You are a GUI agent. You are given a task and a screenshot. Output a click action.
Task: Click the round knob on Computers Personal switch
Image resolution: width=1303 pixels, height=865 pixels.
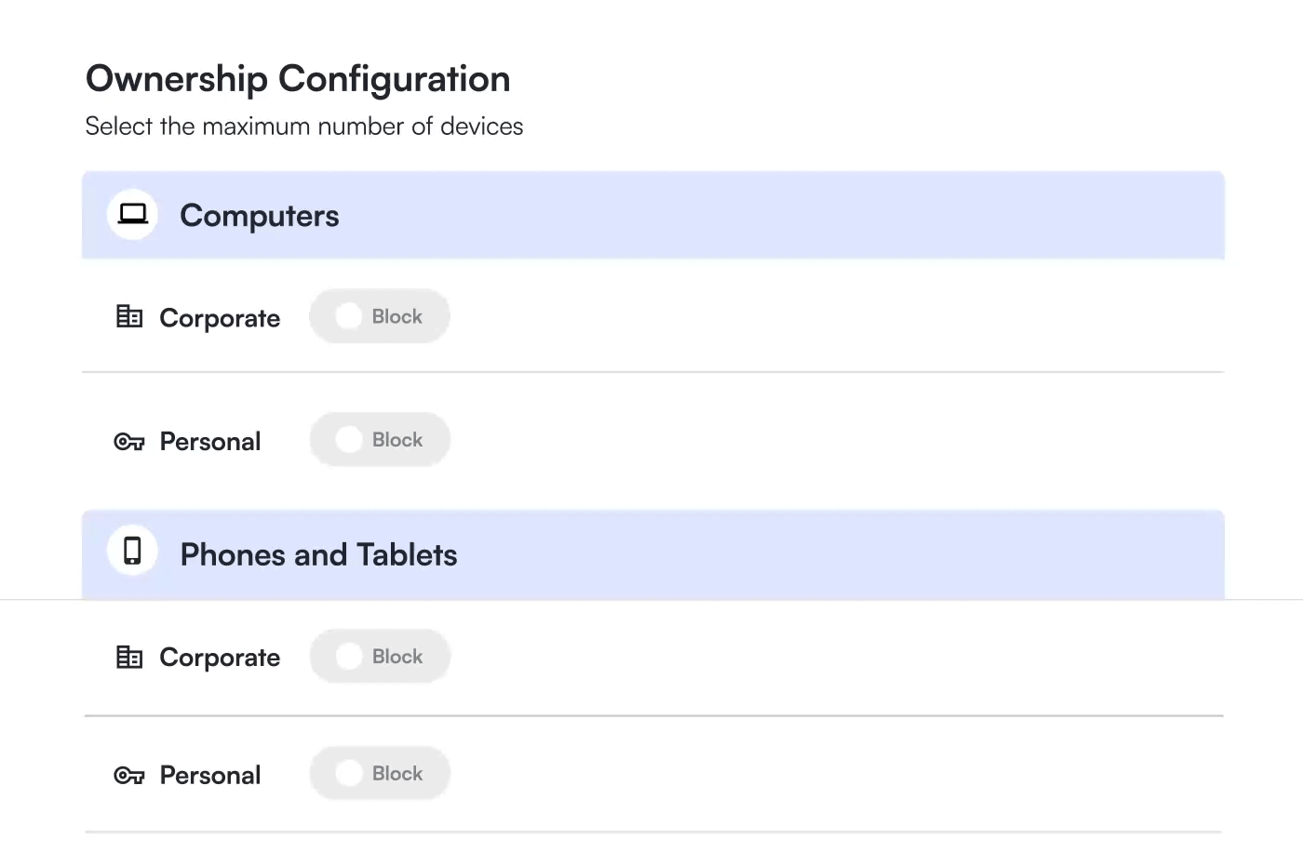click(349, 440)
